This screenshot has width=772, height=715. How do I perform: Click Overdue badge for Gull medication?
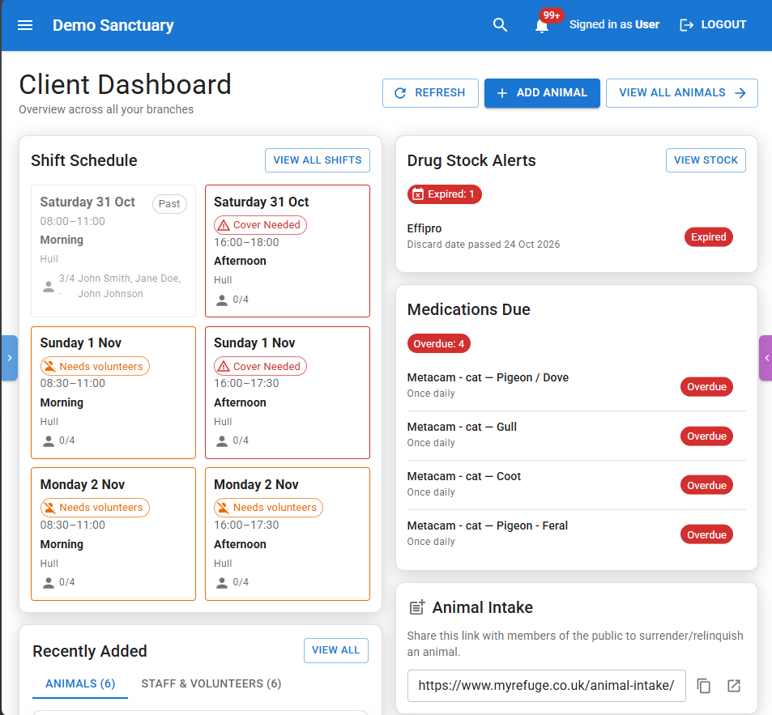pyautogui.click(x=706, y=436)
